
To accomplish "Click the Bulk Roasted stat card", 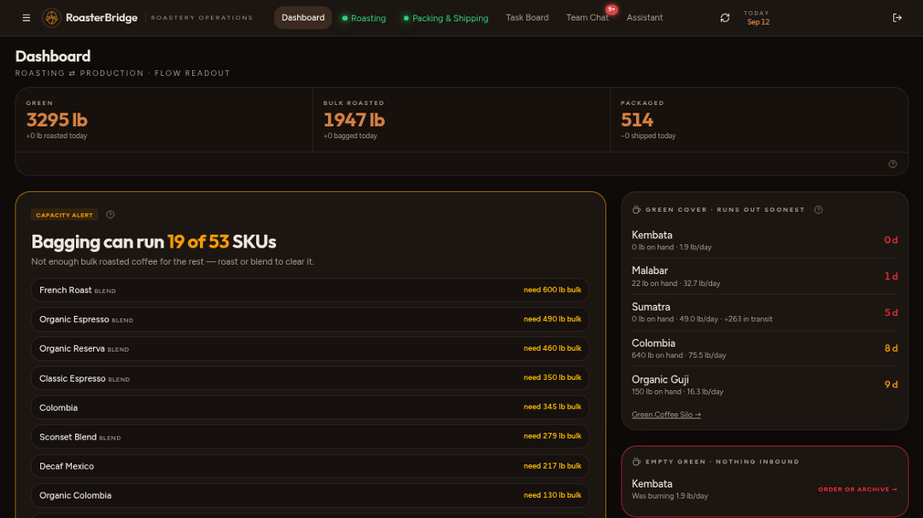I will [x=461, y=120].
